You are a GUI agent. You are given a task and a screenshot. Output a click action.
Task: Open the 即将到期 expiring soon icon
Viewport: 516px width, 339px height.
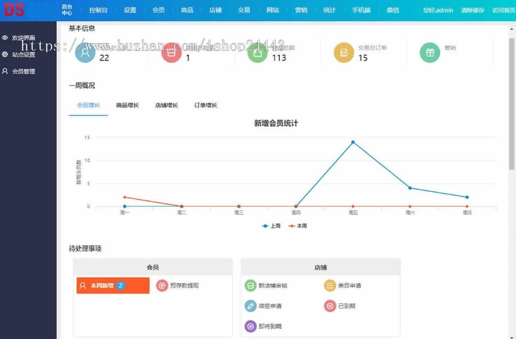(x=251, y=326)
